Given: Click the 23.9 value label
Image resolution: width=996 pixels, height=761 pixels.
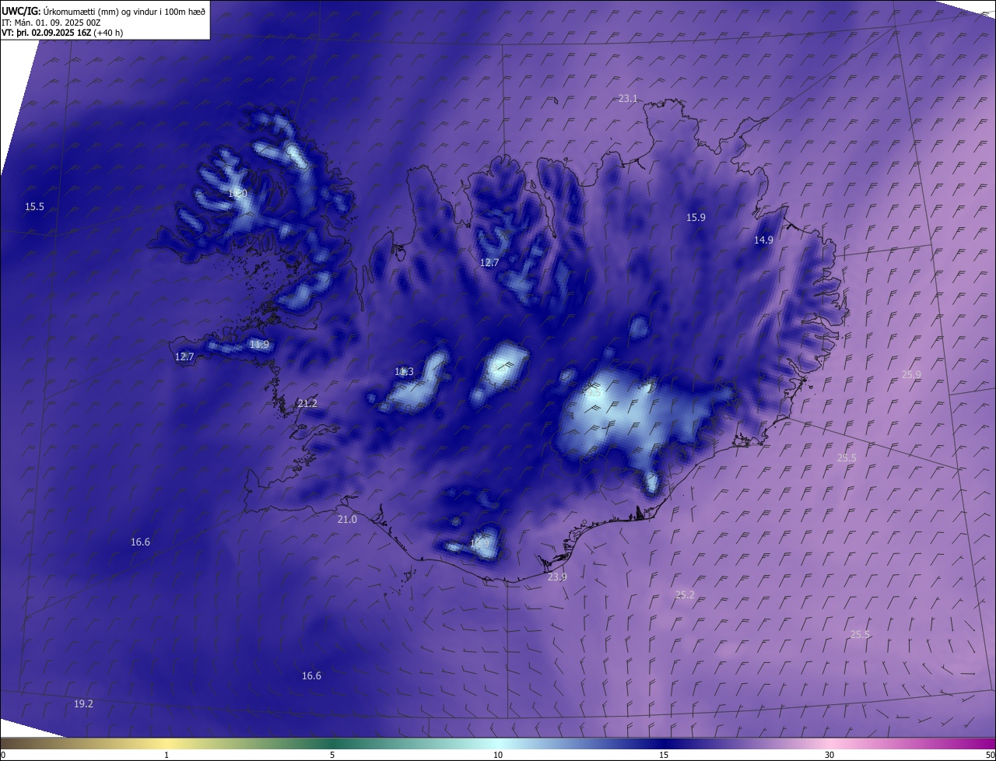Looking at the screenshot, I should pyautogui.click(x=557, y=577).
